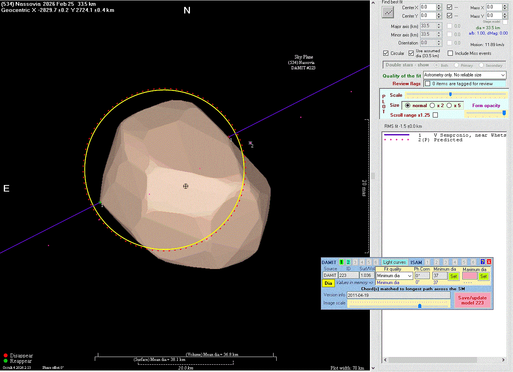Adjust the plot Scale slider
Image resolution: width=513 pixels, height=372 pixels.
tap(450, 94)
